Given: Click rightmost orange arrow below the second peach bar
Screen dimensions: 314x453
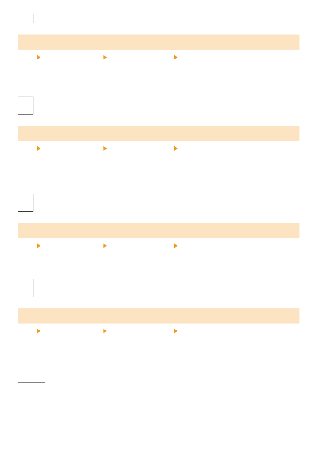Looking at the screenshot, I should point(176,149).
